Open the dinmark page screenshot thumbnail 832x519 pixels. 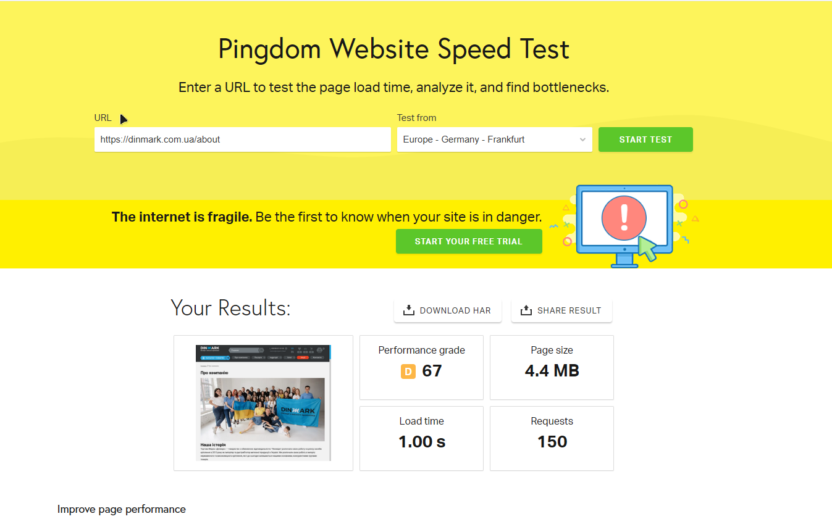pos(263,403)
